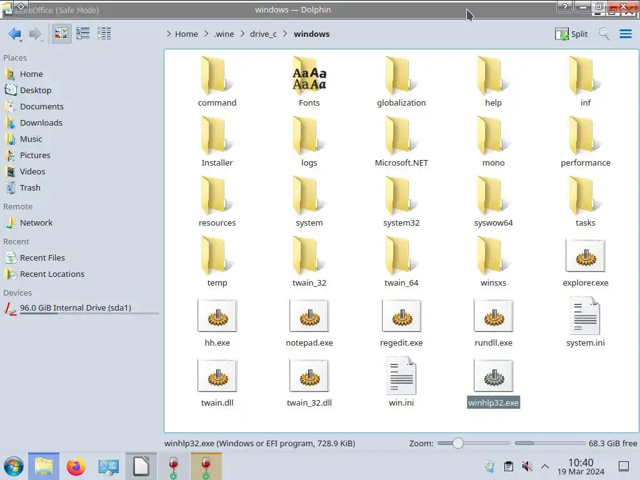The image size is (640, 480).
Task: Expand hidden system tray icons
Action: pyautogui.click(x=545, y=466)
